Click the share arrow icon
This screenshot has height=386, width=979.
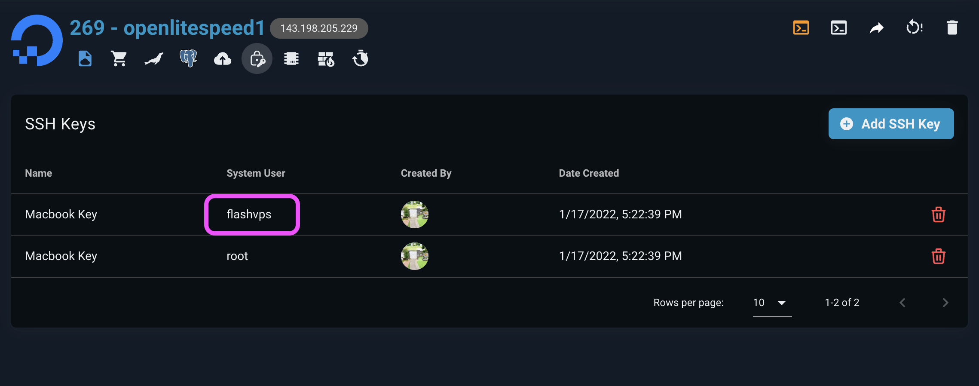pyautogui.click(x=876, y=28)
